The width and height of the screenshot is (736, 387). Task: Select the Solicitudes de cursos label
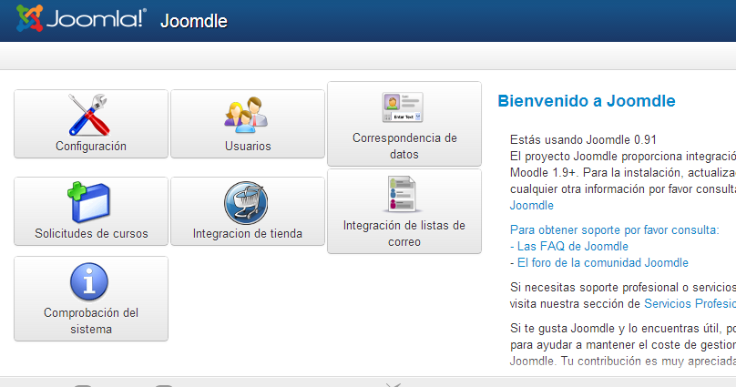90,234
